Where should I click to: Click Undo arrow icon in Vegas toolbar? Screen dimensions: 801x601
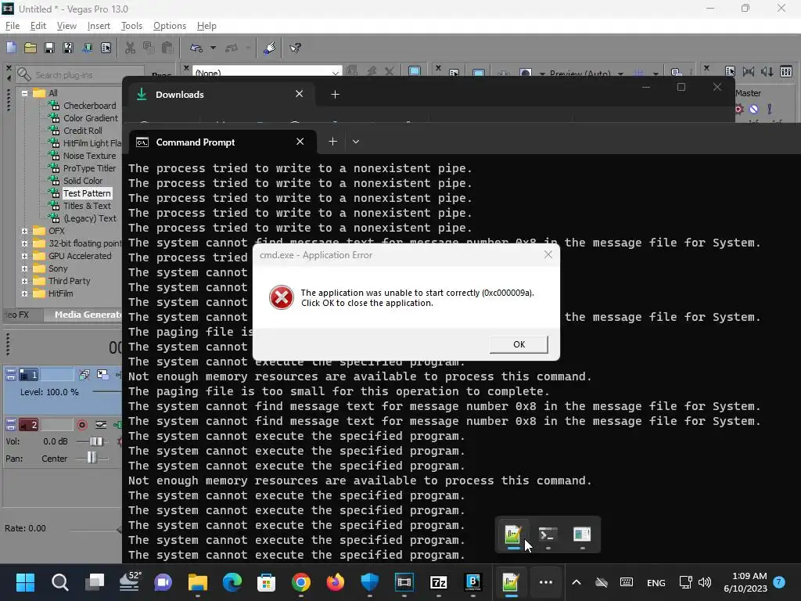[196, 48]
